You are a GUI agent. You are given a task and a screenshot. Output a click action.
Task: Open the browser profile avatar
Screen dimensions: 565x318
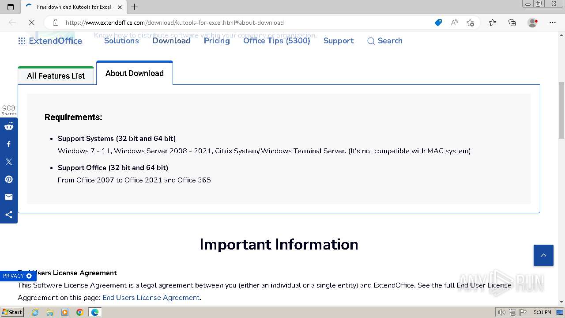pos(532,23)
